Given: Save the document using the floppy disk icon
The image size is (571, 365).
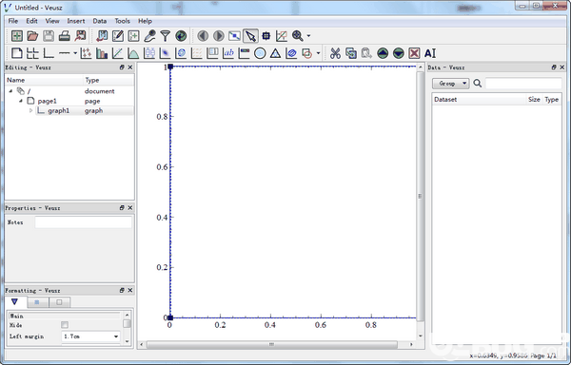Looking at the screenshot, I should tap(49, 35).
